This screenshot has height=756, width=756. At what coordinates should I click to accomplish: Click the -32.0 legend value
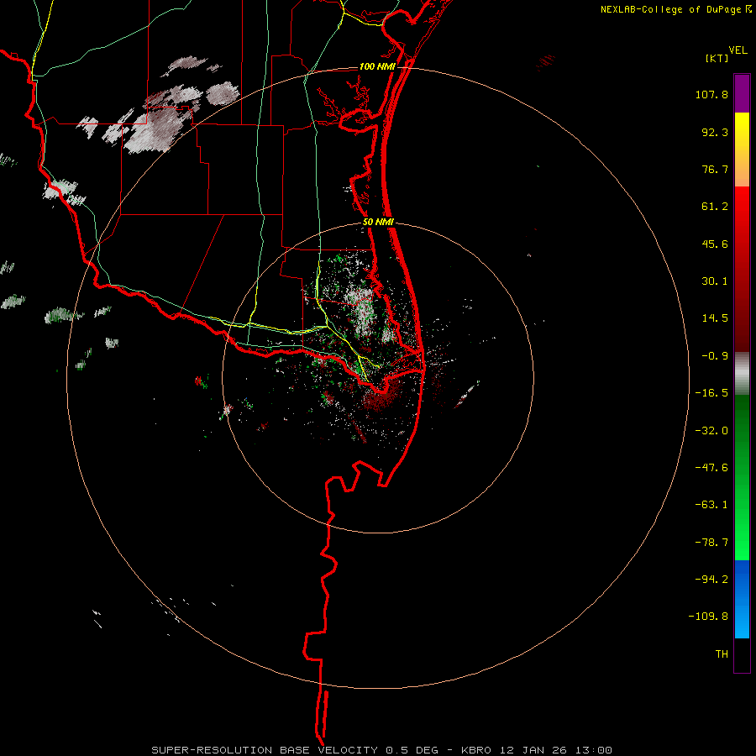pyautogui.click(x=711, y=431)
